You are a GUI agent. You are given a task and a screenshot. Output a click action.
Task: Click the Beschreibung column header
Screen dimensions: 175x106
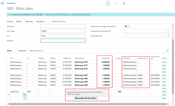[x=79, y=58]
